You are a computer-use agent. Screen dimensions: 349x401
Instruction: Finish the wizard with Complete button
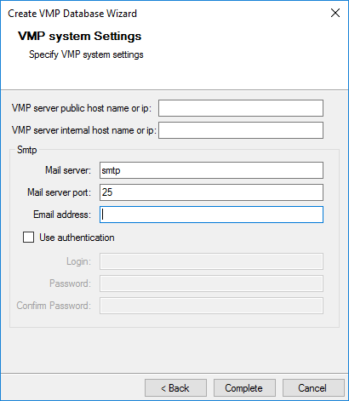244,388
